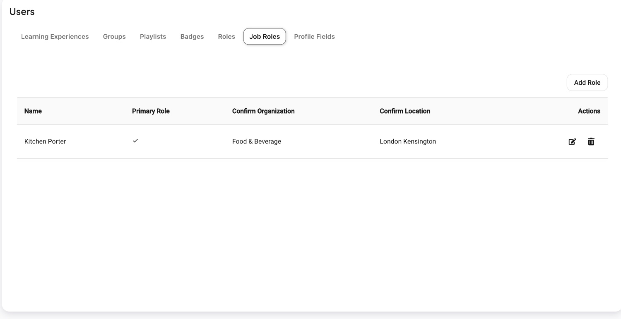Click the Users page heading
The height and width of the screenshot is (319, 621).
pos(22,12)
